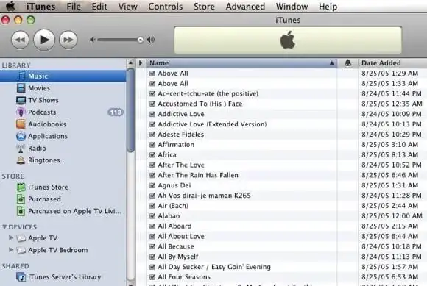Viewport: 427px width, 286px height.
Task: Open the Advanced menu
Action: click(x=245, y=7)
